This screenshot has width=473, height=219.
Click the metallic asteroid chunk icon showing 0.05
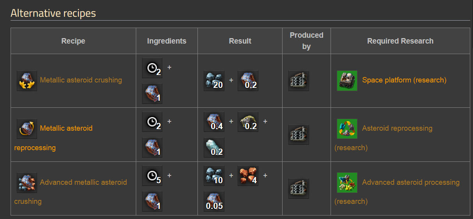coord(214,201)
